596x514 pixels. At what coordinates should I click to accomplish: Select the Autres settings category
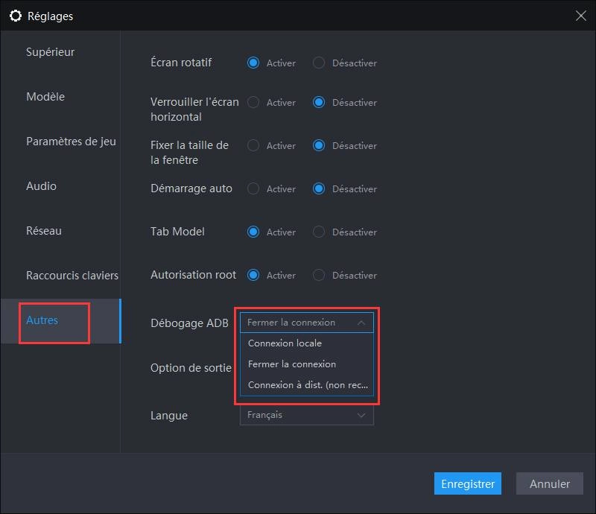click(42, 320)
